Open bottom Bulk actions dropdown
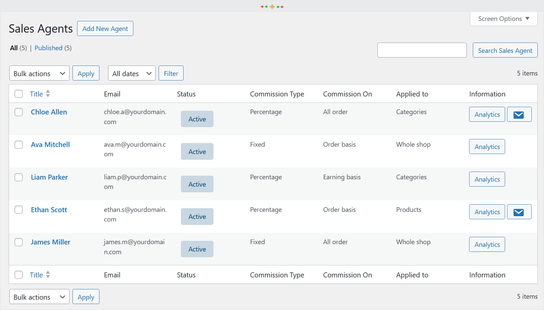Image resolution: width=544 pixels, height=310 pixels. pyautogui.click(x=39, y=297)
